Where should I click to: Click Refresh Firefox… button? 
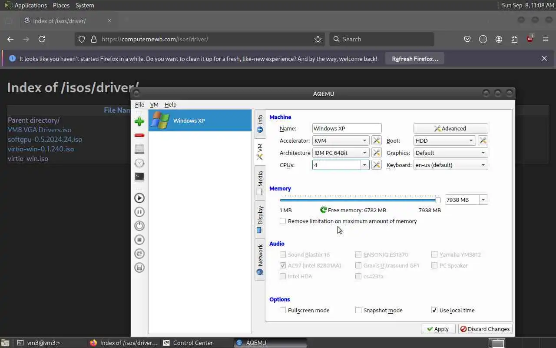point(415,59)
